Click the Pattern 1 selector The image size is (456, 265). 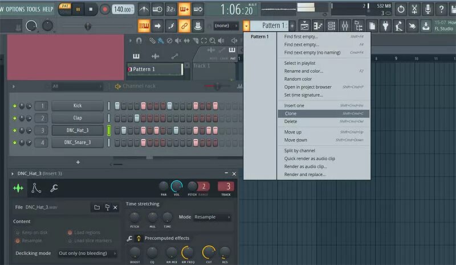click(269, 26)
